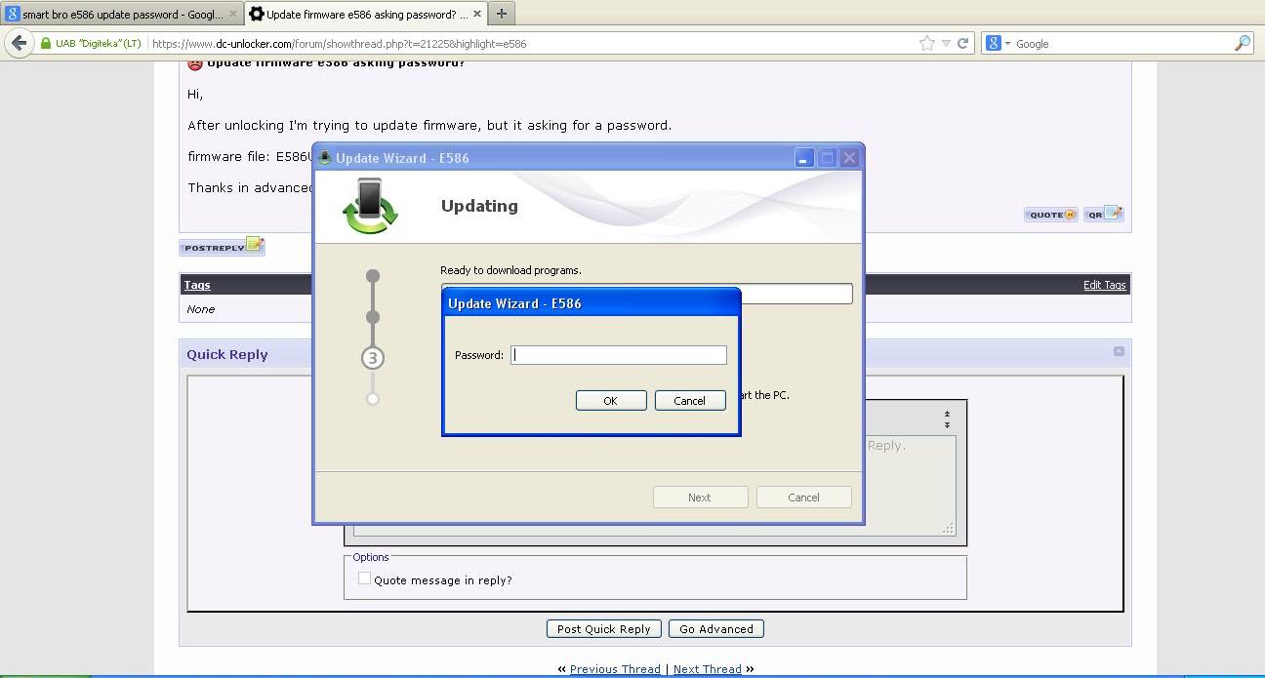Click the green lock site identity icon
Viewport: 1265px width, 678px height.
(x=45, y=44)
